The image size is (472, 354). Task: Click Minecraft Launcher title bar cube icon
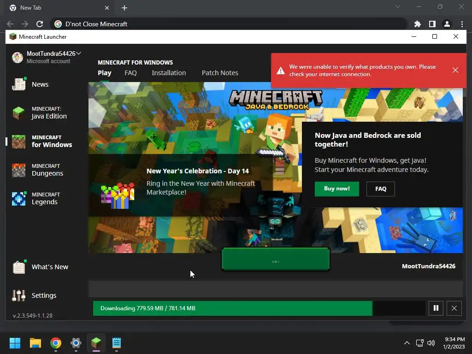tap(12, 37)
